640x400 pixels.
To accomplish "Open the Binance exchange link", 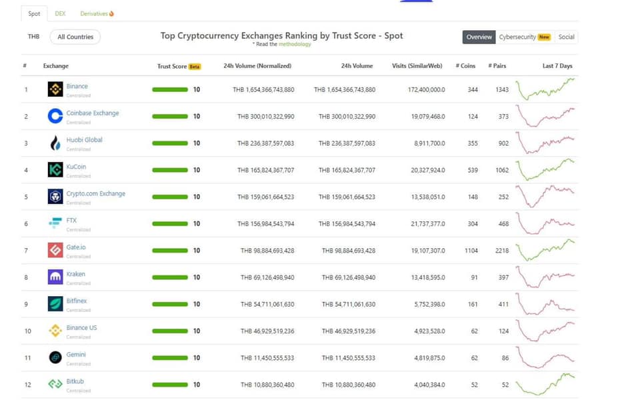I will [77, 86].
